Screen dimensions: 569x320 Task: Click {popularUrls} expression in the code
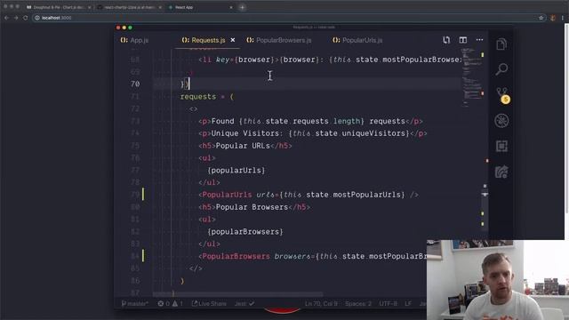coord(236,170)
